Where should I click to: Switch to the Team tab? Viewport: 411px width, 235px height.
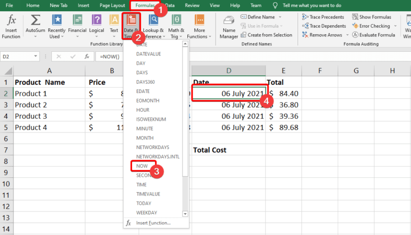tap(256, 5)
